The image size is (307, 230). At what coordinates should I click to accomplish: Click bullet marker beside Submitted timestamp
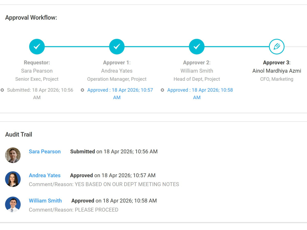2,90
